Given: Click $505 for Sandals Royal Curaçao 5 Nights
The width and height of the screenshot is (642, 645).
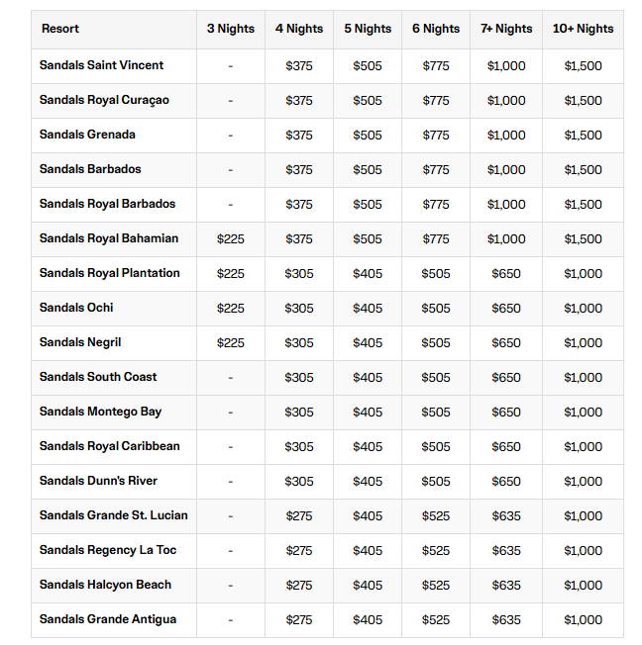Looking at the screenshot, I should pyautogui.click(x=368, y=100).
